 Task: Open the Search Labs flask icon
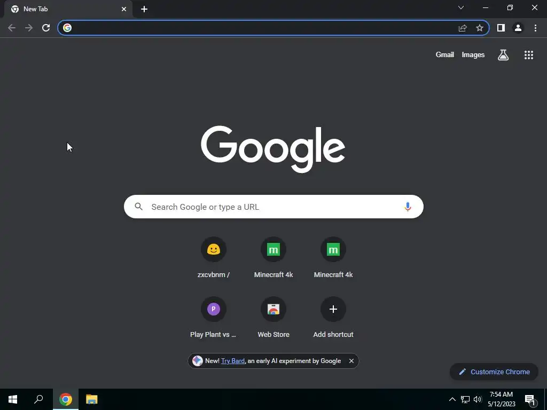tap(503, 55)
